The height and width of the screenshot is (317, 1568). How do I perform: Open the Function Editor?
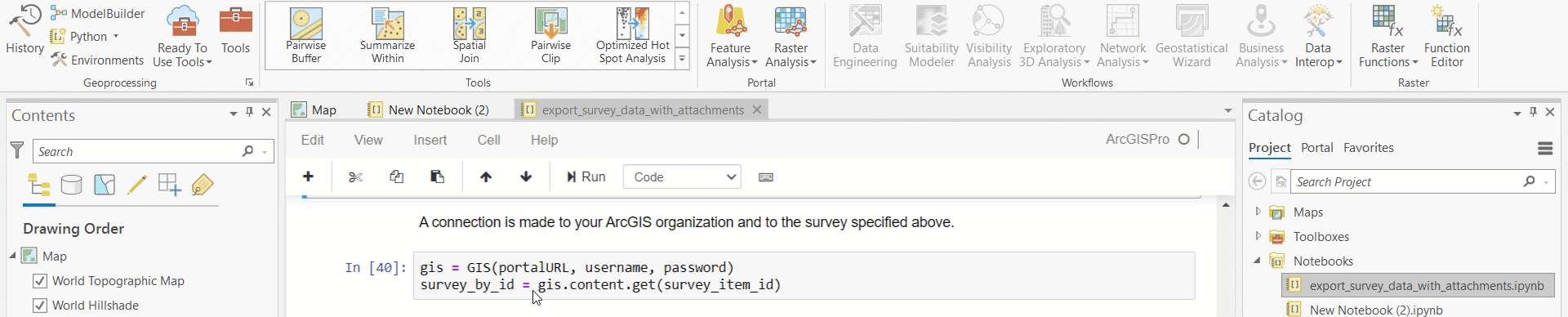(x=1447, y=36)
